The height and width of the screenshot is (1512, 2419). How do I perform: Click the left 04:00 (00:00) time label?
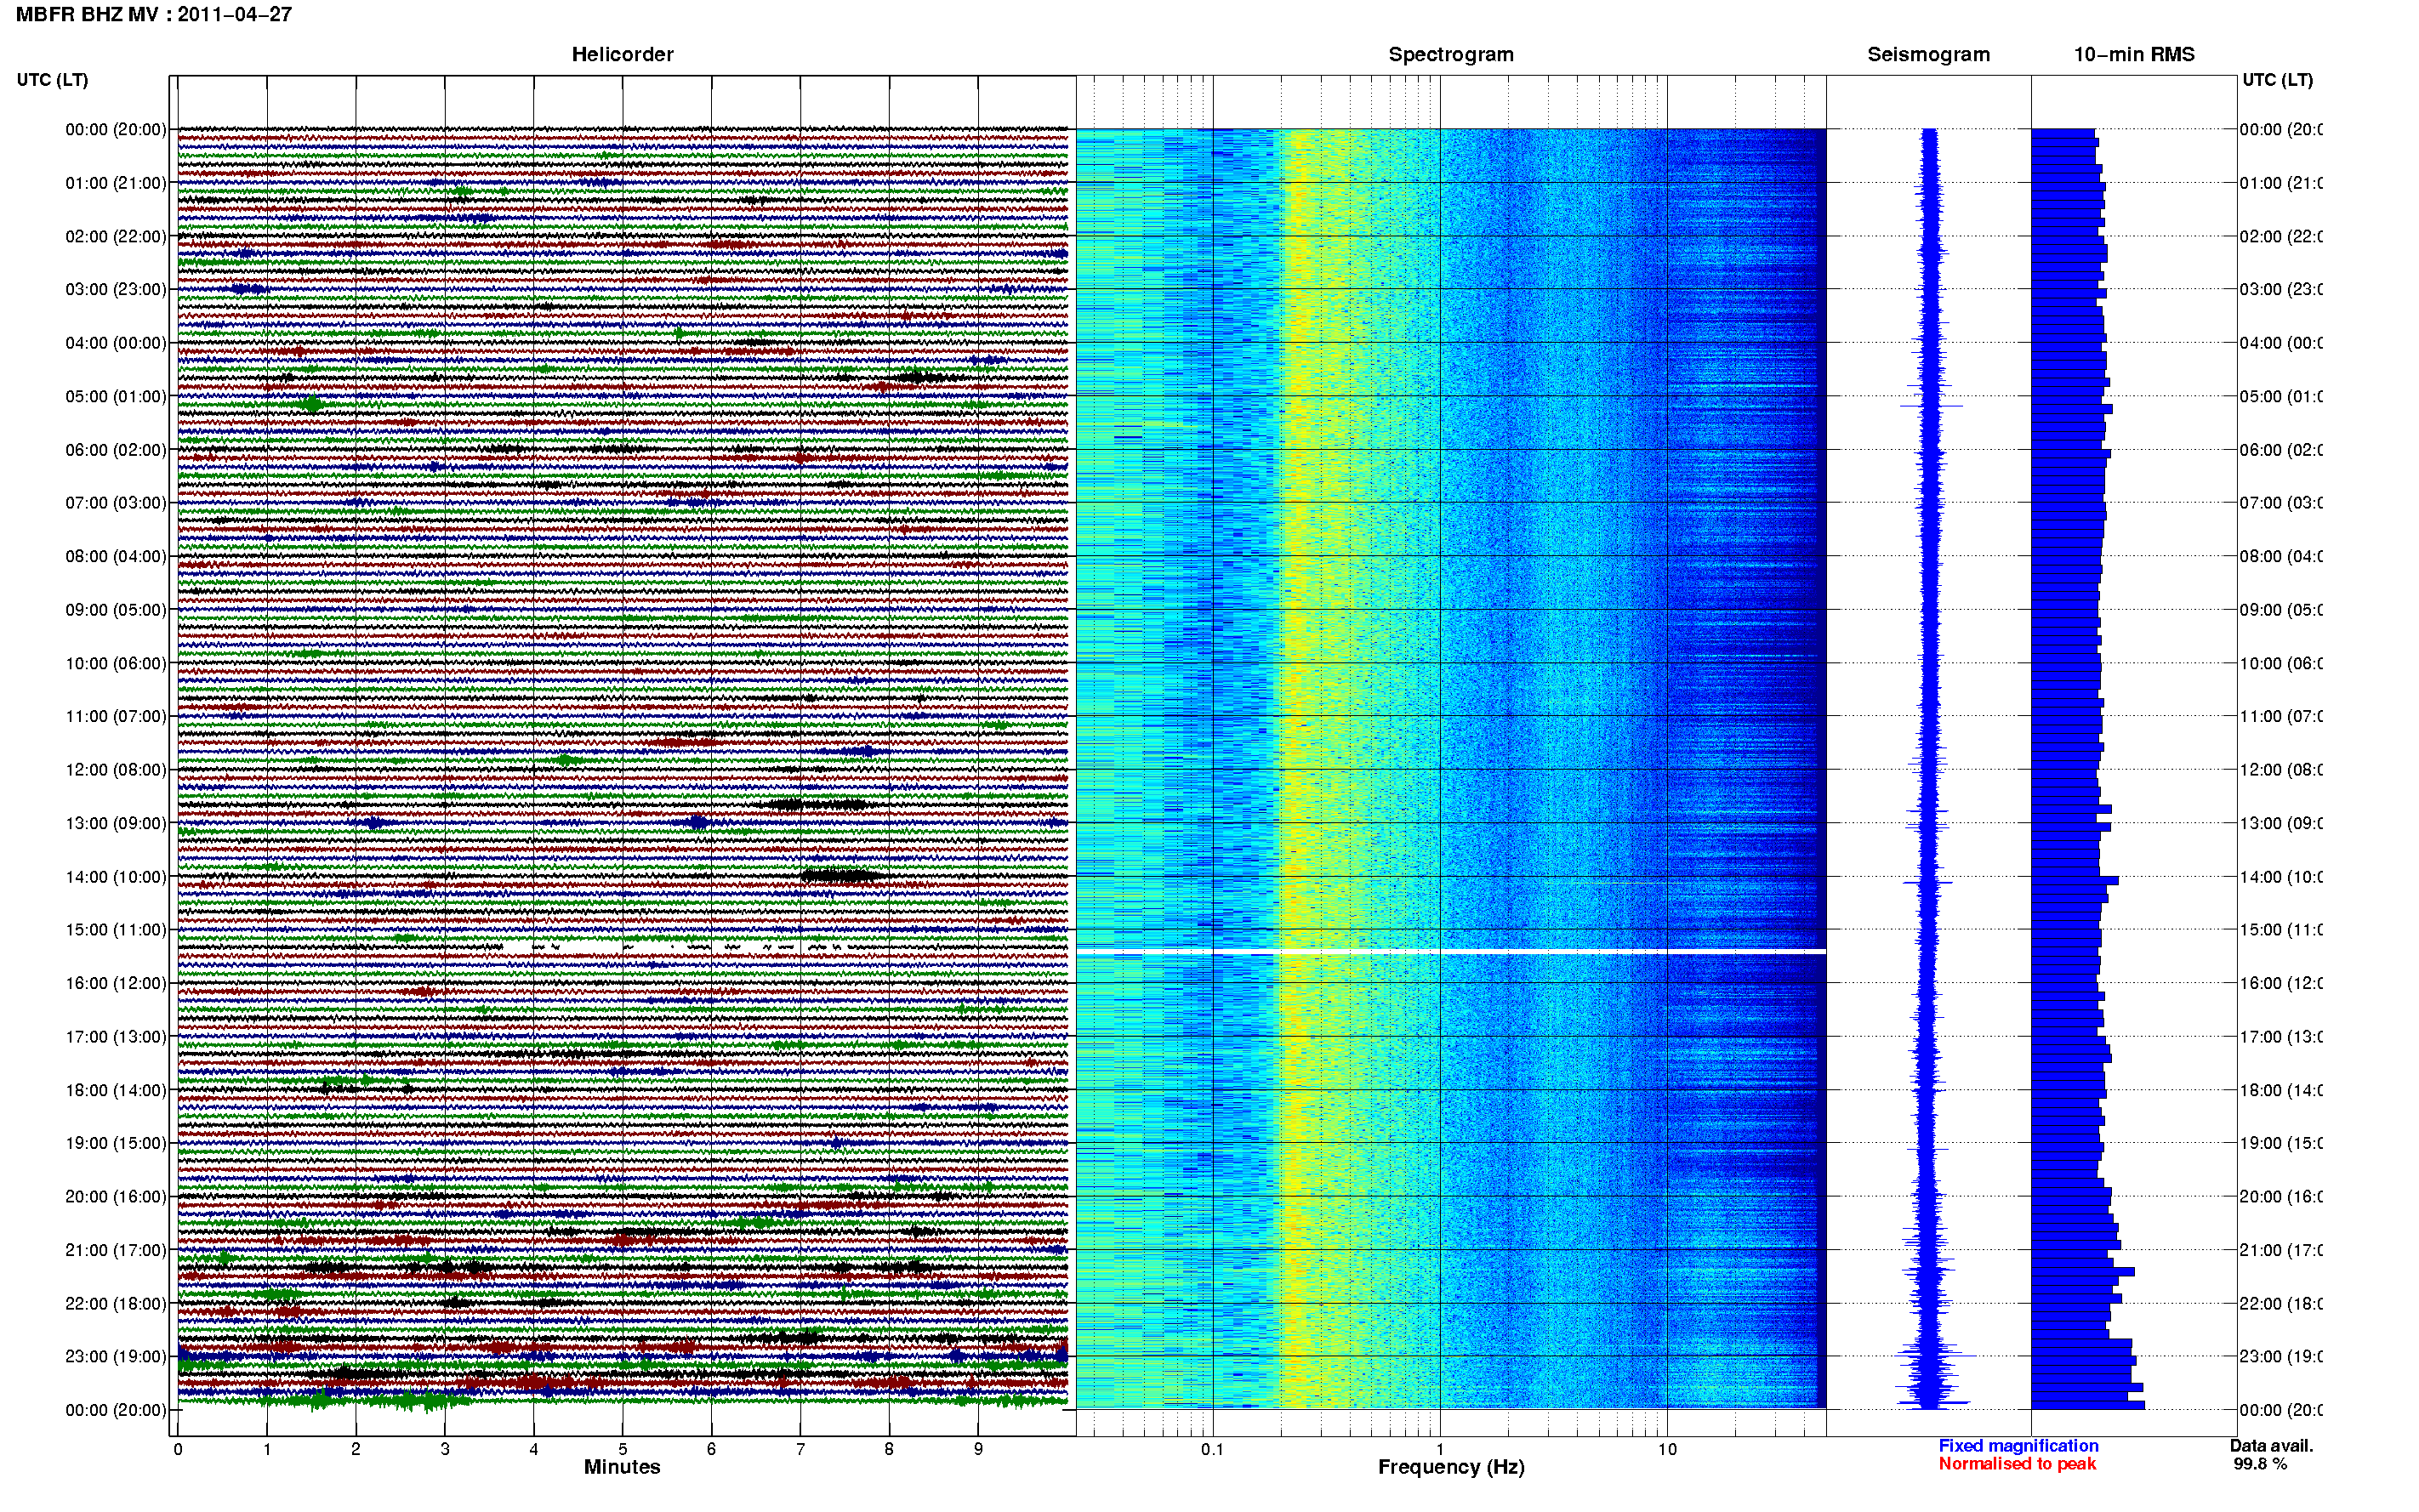pyautogui.click(x=116, y=343)
